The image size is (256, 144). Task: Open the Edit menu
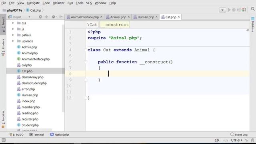[x=12, y=3]
